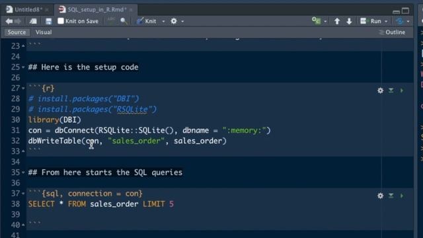Go to next chunk with down arrow

[349, 21]
